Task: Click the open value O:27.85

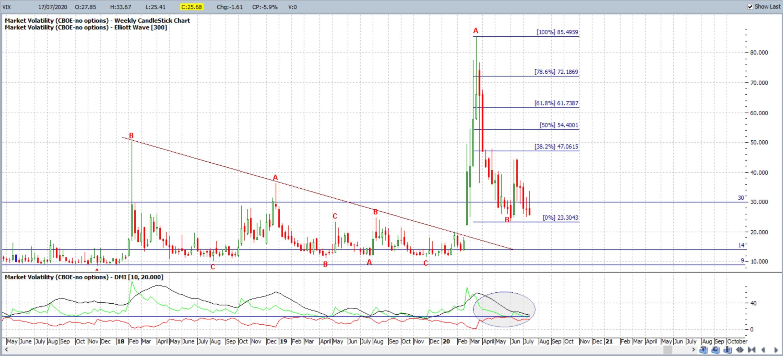Action: pos(85,7)
